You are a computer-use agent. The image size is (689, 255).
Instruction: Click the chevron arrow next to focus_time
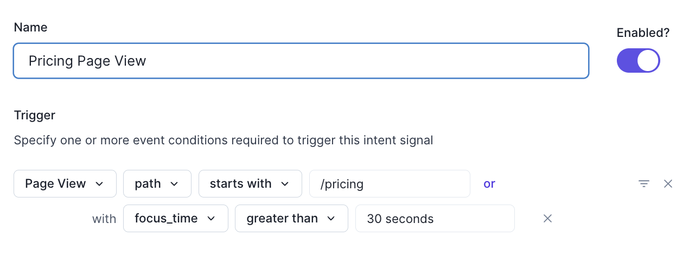click(x=211, y=219)
